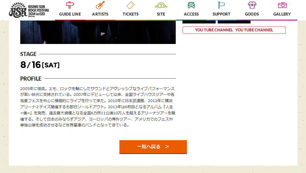Viewport: 306px width, 173px height.
Task: Click the guitar icon above ARTISTS
Action: (100, 5)
